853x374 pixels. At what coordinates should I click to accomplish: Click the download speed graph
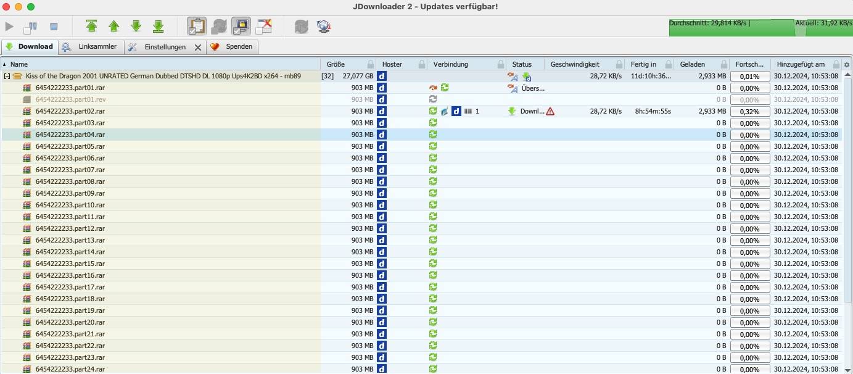click(760, 27)
